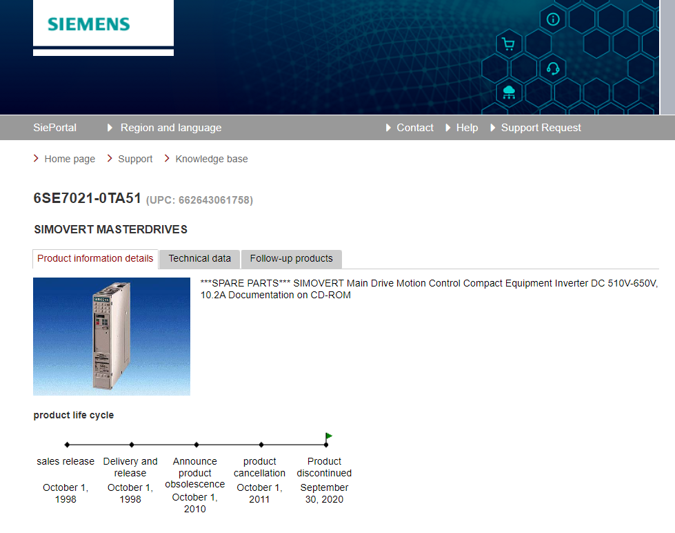Click the Announce product obsolescence marker
The height and width of the screenshot is (533, 675).
pos(197,445)
